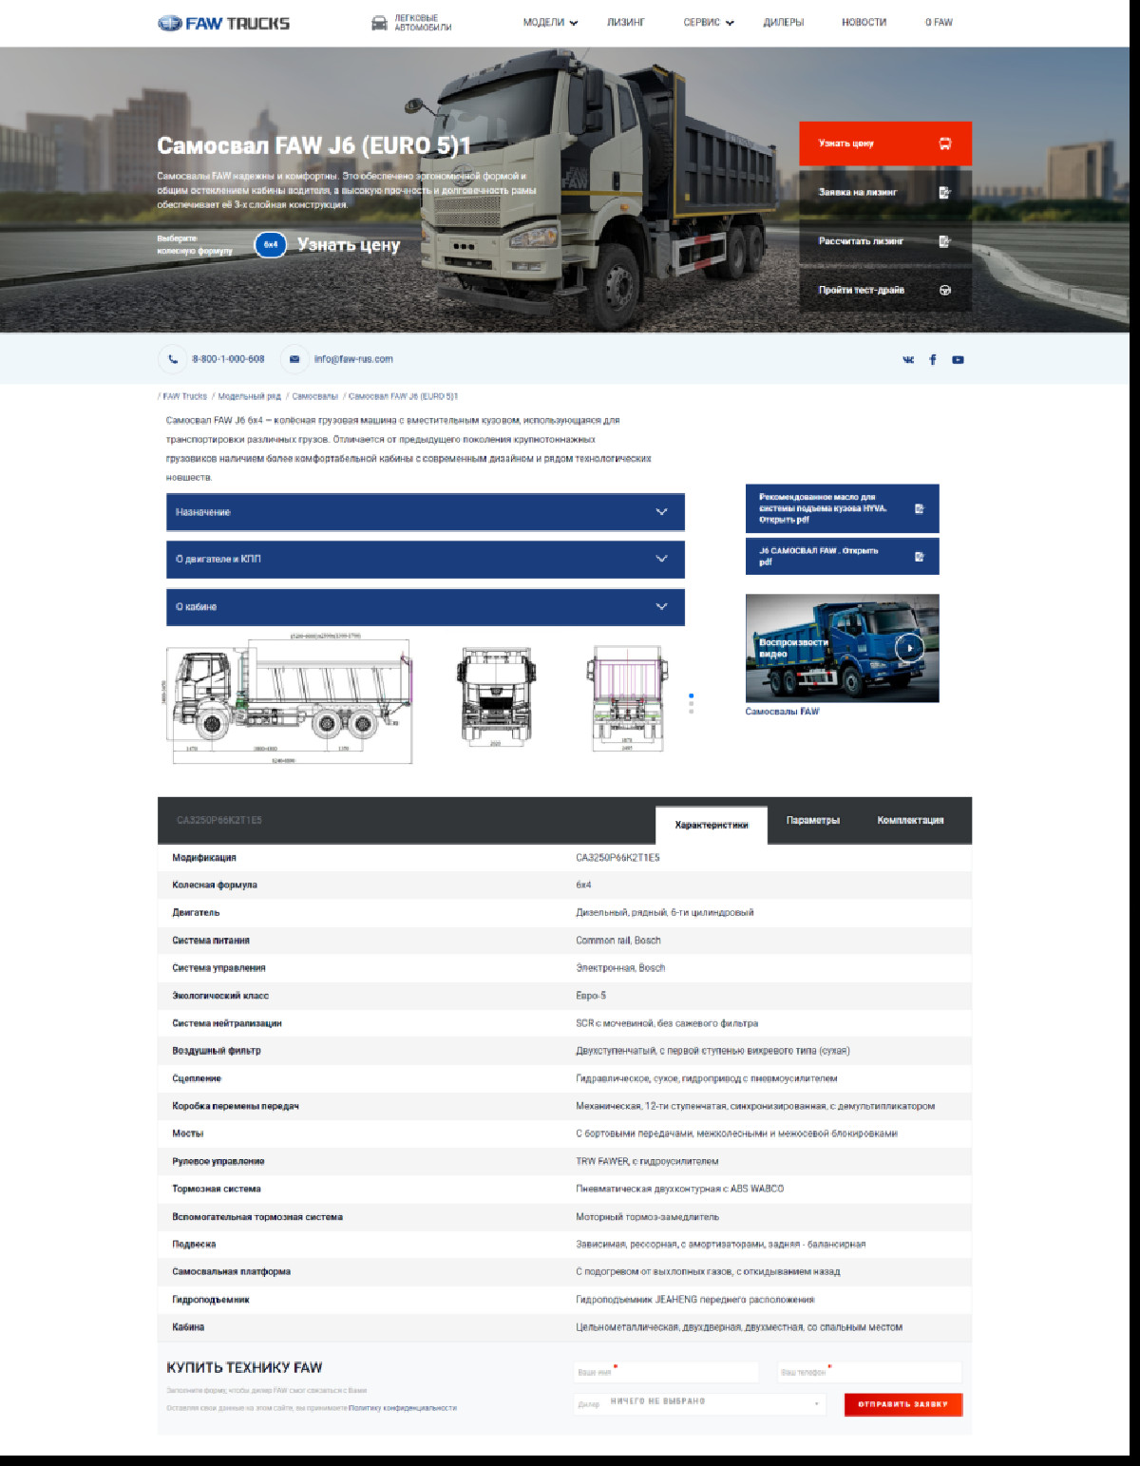Screen dimensions: 1140x1466
Task: Open the side-view truck drawing
Action: point(290,698)
